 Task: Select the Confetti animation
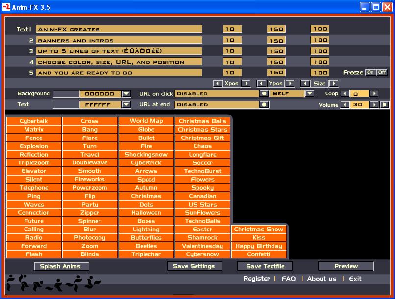[259, 254]
